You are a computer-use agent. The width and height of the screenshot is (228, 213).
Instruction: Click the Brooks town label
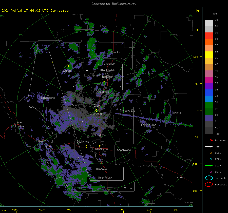180,177
